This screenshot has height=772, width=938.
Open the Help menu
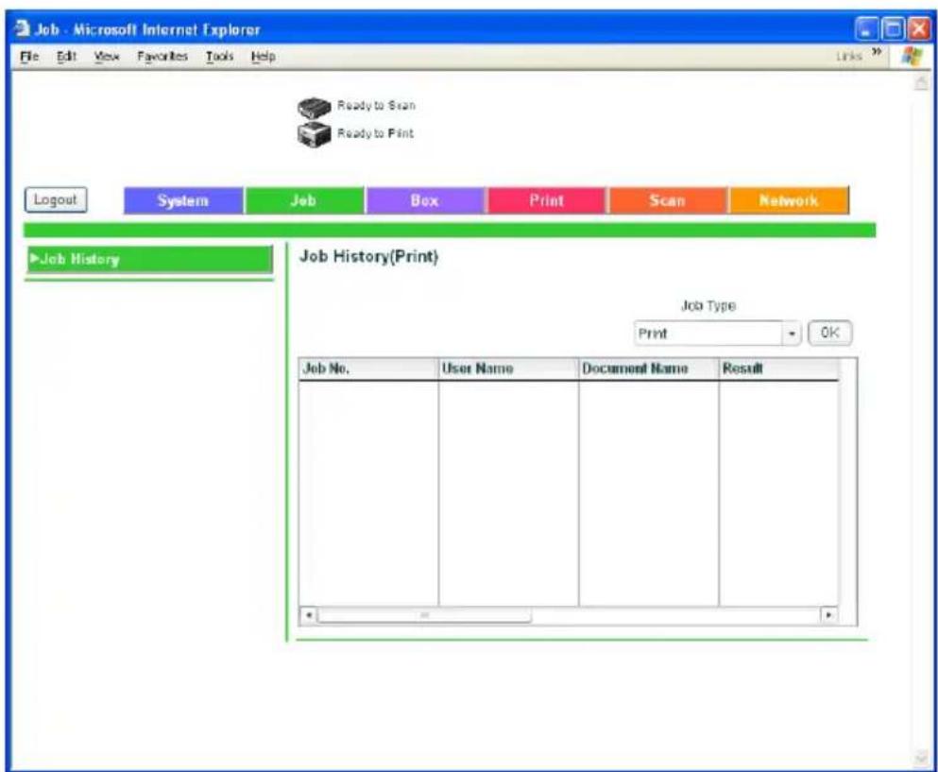click(x=264, y=57)
